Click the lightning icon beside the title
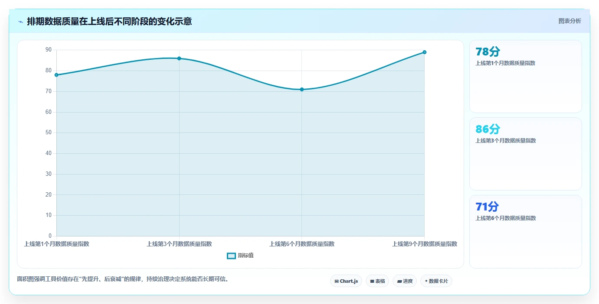 point(20,22)
